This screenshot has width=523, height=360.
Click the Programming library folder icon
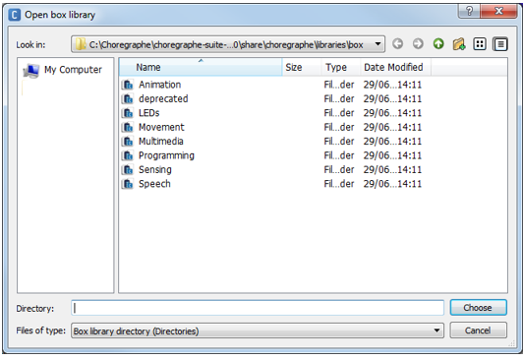pyautogui.click(x=128, y=155)
